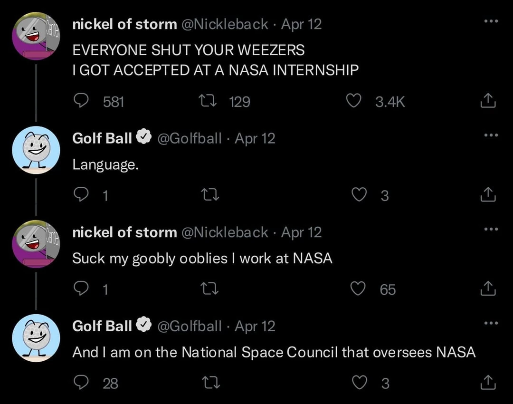This screenshot has height=404, width=513.
Task: Open the share icon on Golf Ball's last tweet
Action: click(488, 383)
